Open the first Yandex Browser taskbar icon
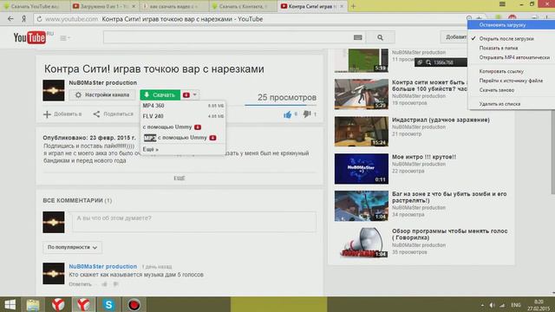This screenshot has width=555, height=312. point(58,304)
